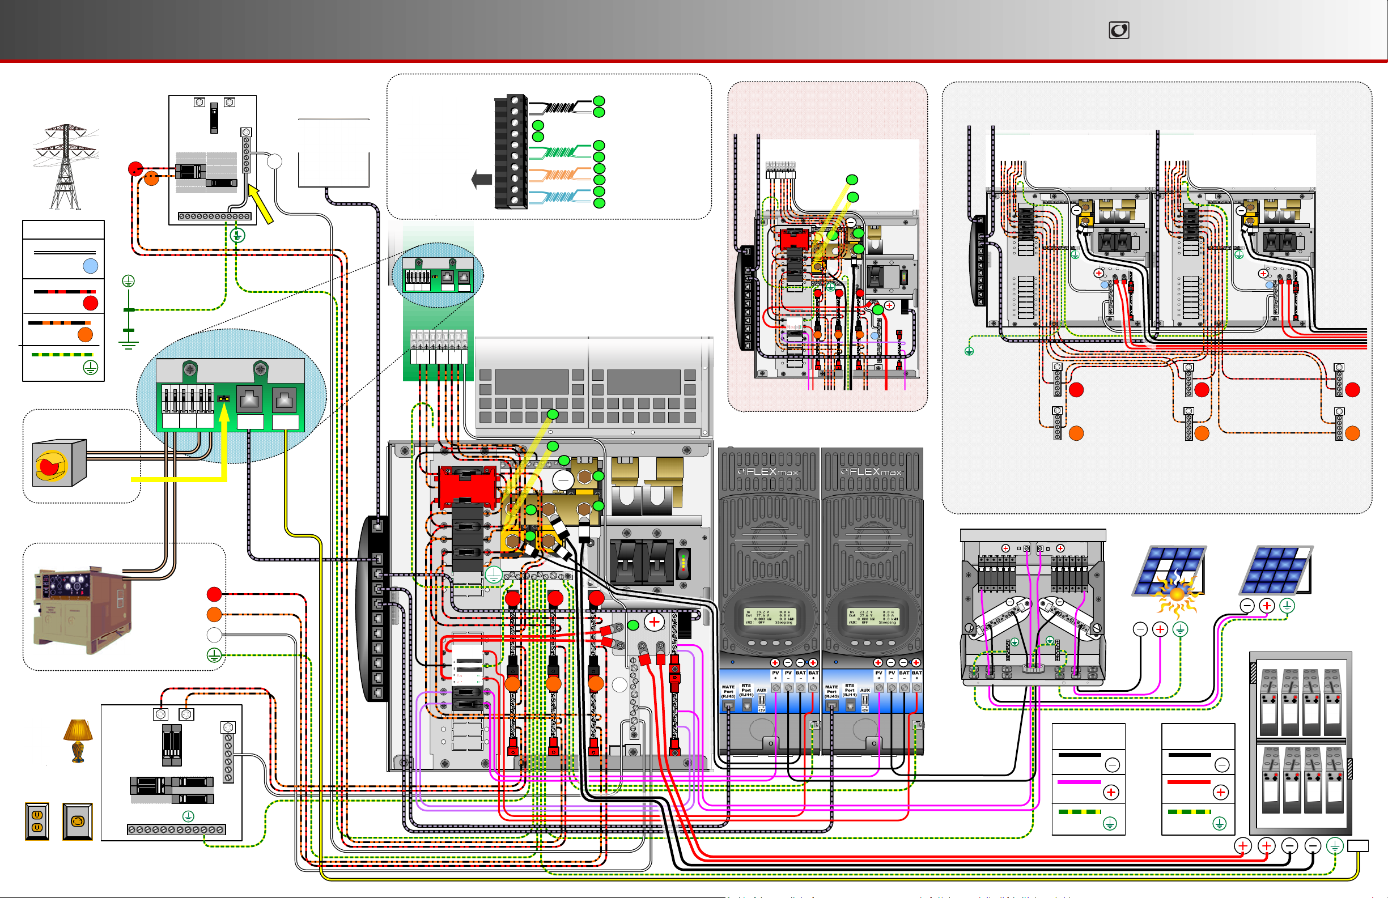
Task: Select the PV combiner box
Action: click(x=1033, y=606)
